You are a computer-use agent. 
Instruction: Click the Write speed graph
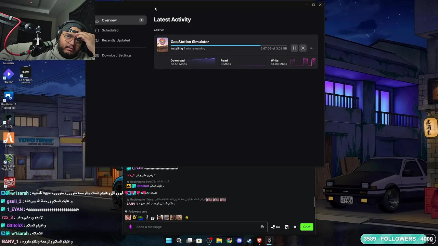[x=302, y=62]
